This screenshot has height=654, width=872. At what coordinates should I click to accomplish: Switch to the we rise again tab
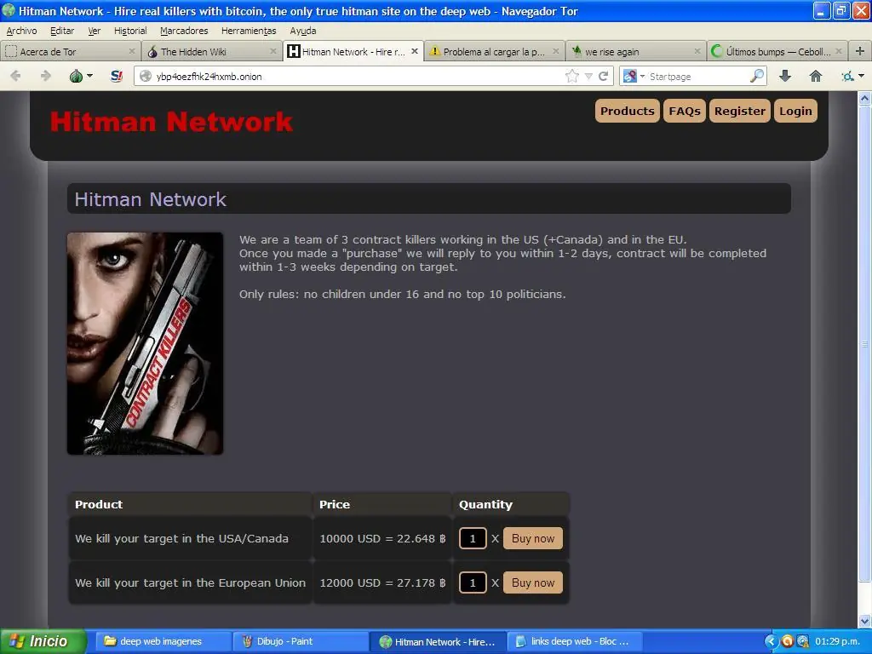(x=635, y=51)
